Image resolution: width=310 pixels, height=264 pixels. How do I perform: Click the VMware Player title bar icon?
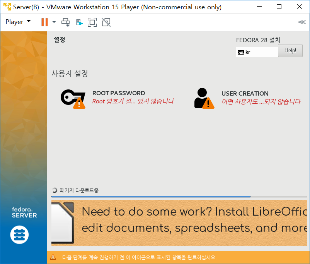[7, 7]
